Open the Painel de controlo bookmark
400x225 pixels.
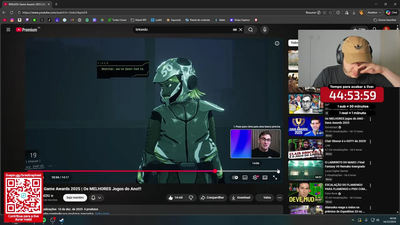[x=197, y=20]
